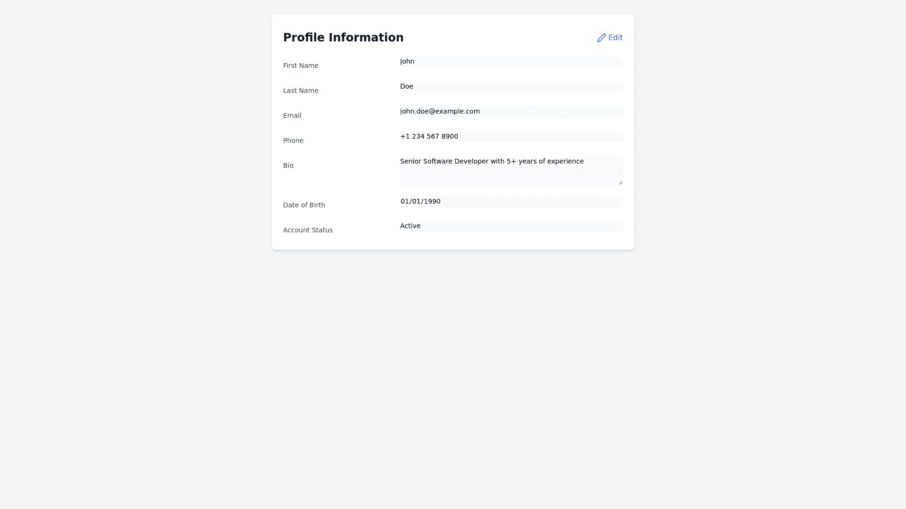Click the Date of Birth label
Screen dimensions: 906x509
[304, 205]
